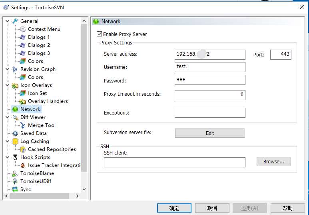The image size is (309, 215).
Task: Uncheck Enable Proxy Server checkbox
Action: pyautogui.click(x=99, y=34)
